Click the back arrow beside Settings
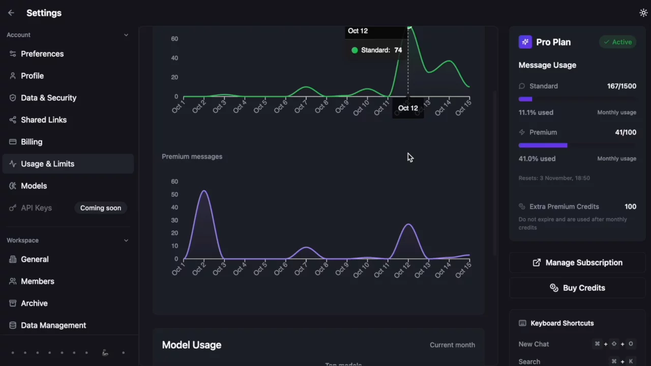 (11, 13)
